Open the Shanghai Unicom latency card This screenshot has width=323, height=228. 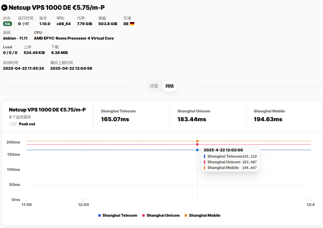pos(207,116)
